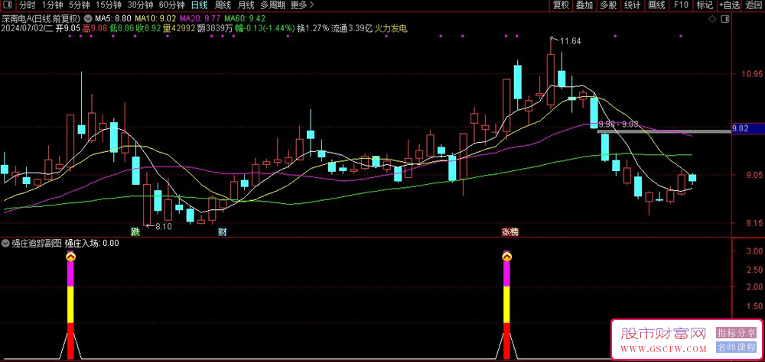Open main chart indicator dropdown arrow
This screenshot has width=765, height=362.
tap(88, 20)
